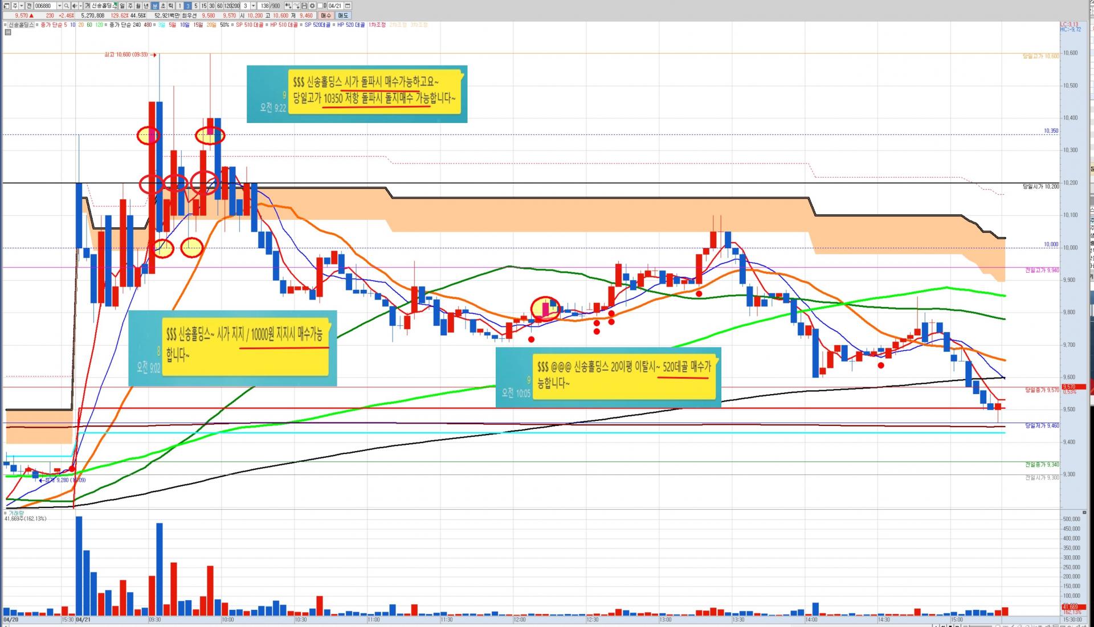Select the 15-minute interval tab

click(204, 6)
